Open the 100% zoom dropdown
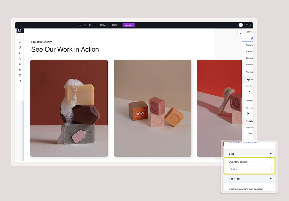Screen dimensions: 289x201 tap(115, 25)
